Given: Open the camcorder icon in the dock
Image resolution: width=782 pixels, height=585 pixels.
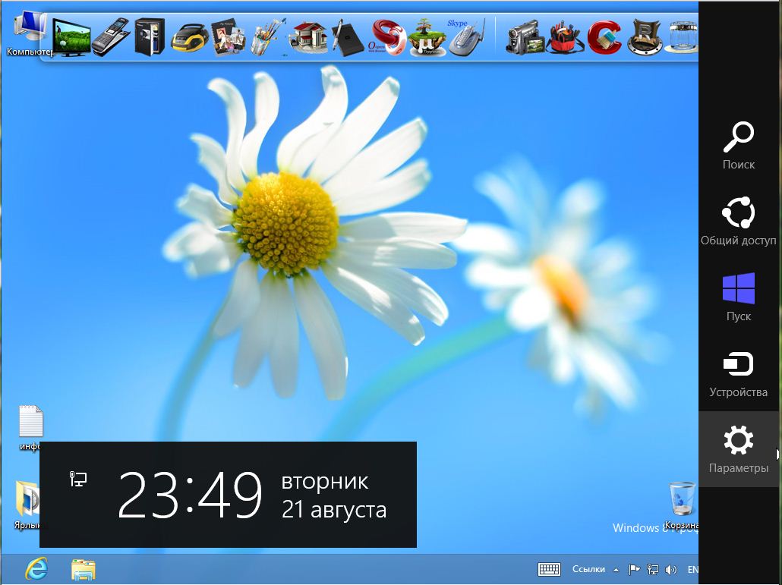Looking at the screenshot, I should [525, 36].
